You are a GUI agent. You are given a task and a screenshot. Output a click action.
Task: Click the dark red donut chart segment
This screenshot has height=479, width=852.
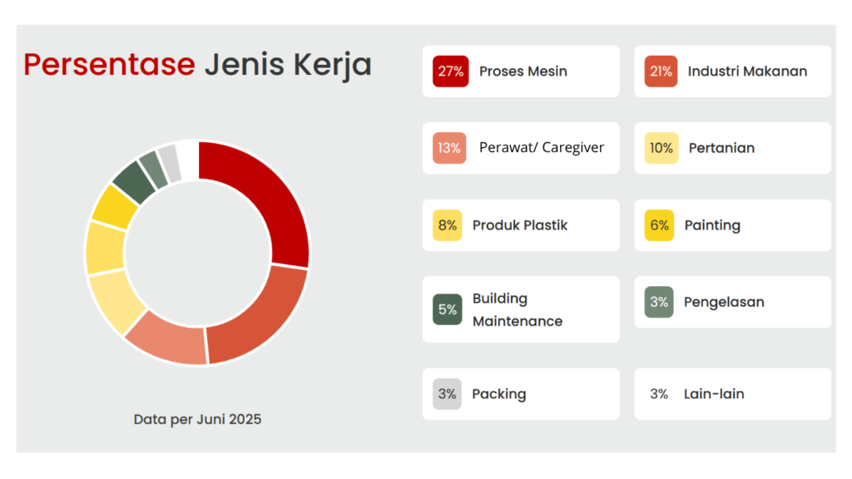266,200
